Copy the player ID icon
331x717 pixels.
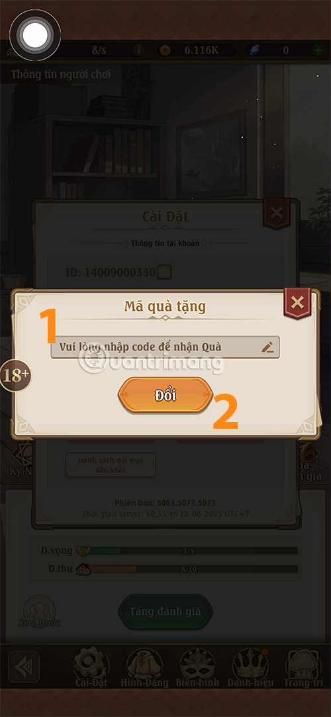coord(164,272)
